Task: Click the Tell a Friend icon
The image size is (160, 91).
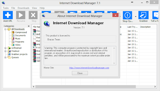Action: click(x=155, y=15)
